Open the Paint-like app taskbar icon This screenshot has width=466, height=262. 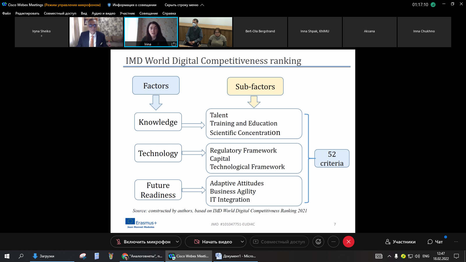coord(83,256)
